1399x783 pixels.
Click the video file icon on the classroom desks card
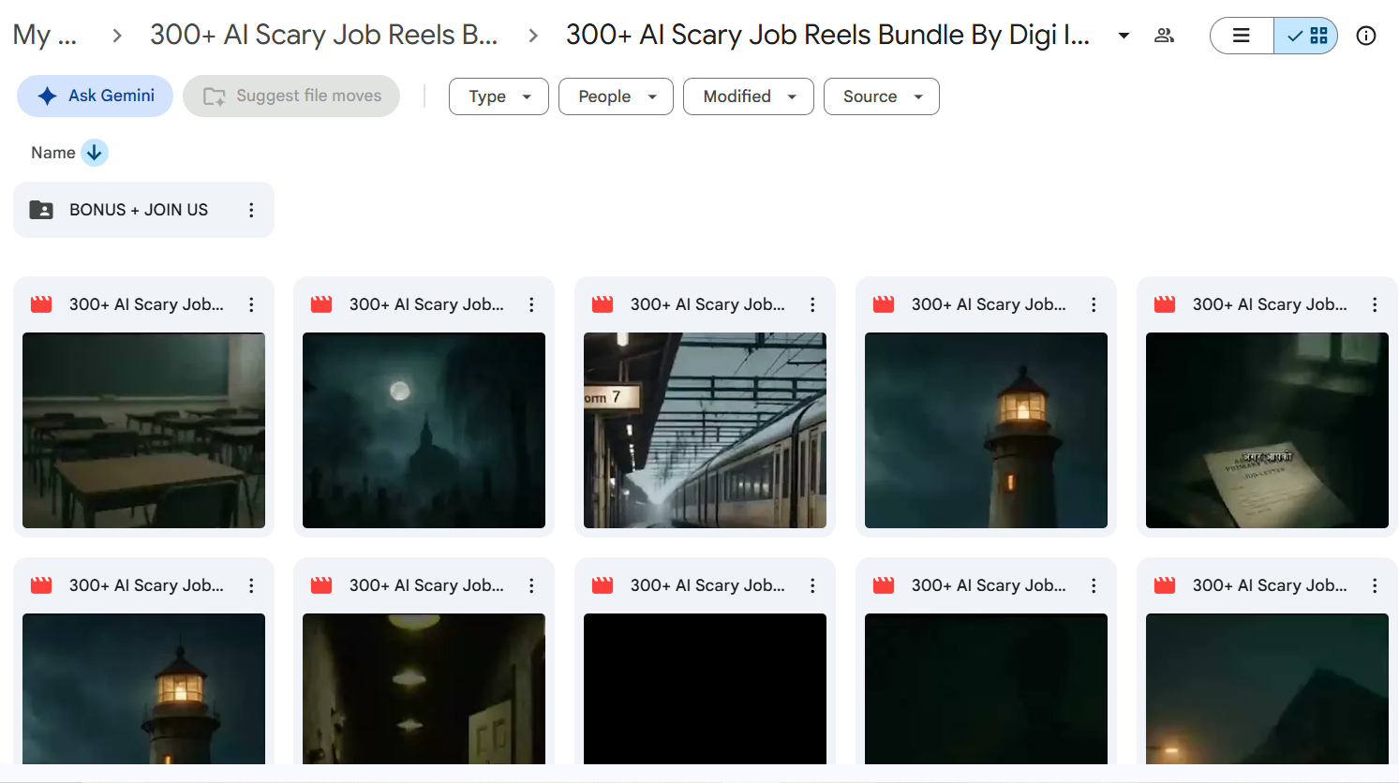[x=41, y=304]
